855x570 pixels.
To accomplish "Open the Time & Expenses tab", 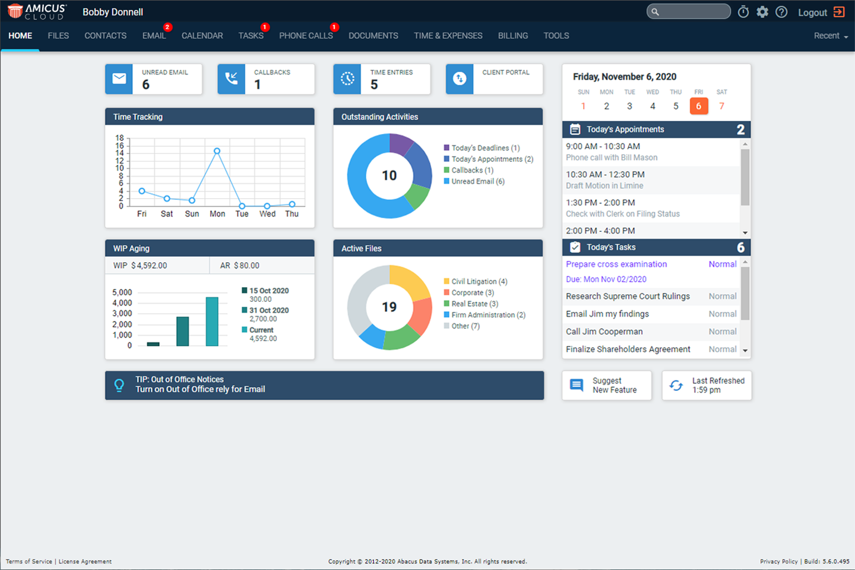I will coord(448,36).
